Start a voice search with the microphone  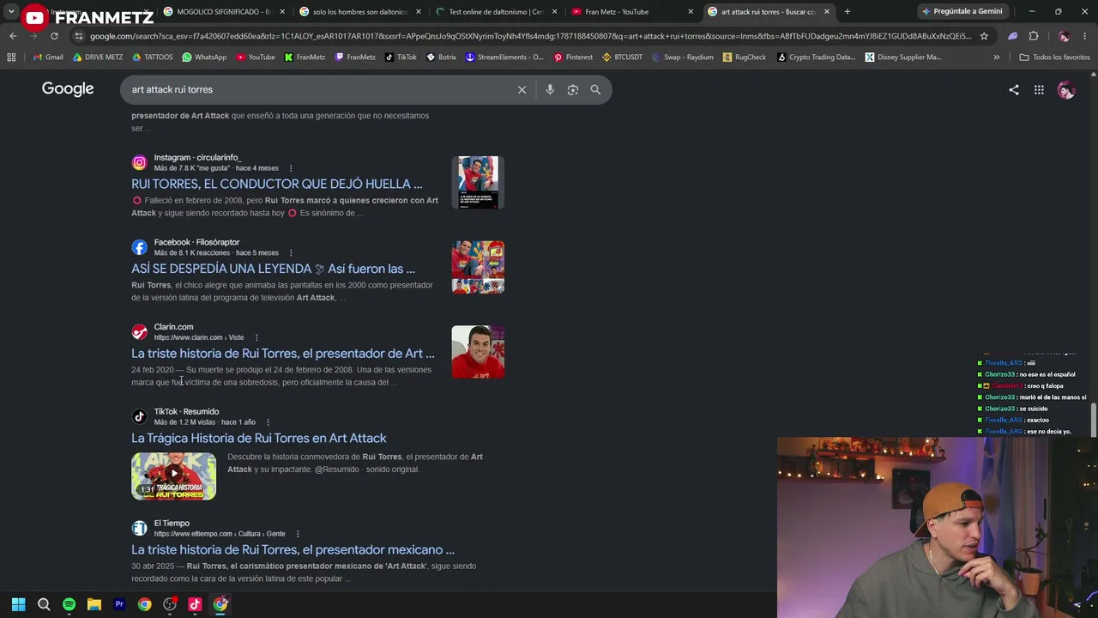(550, 89)
